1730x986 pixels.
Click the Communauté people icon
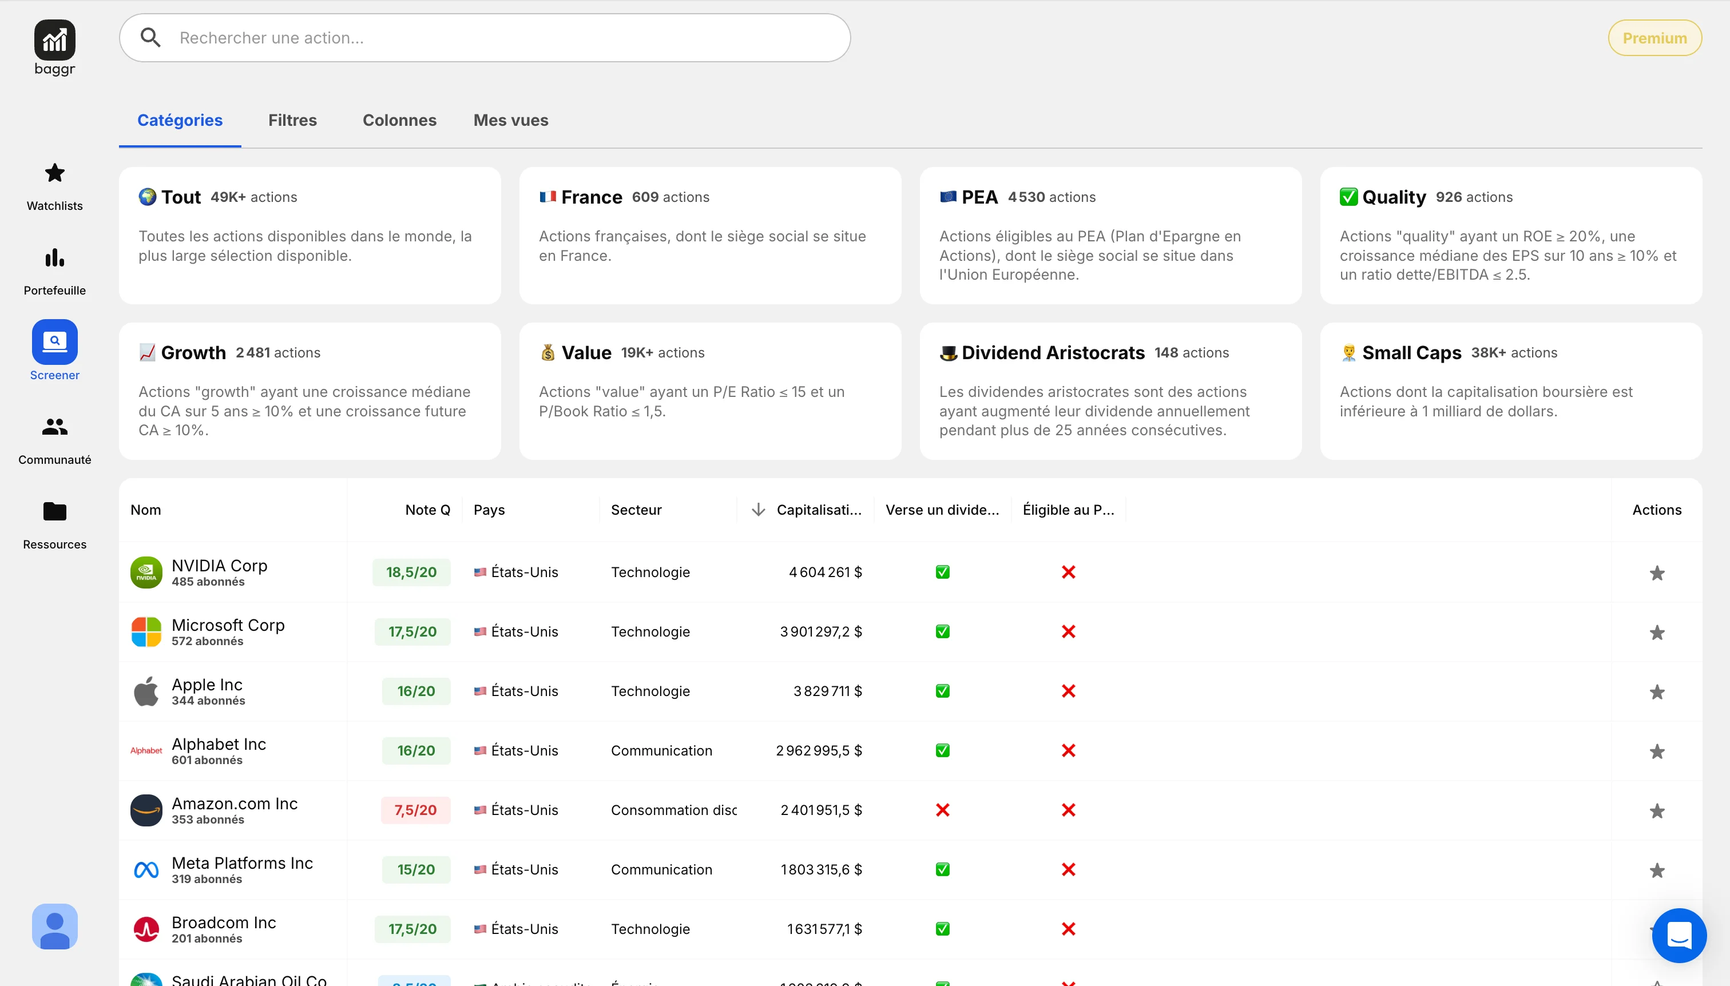pos(54,427)
